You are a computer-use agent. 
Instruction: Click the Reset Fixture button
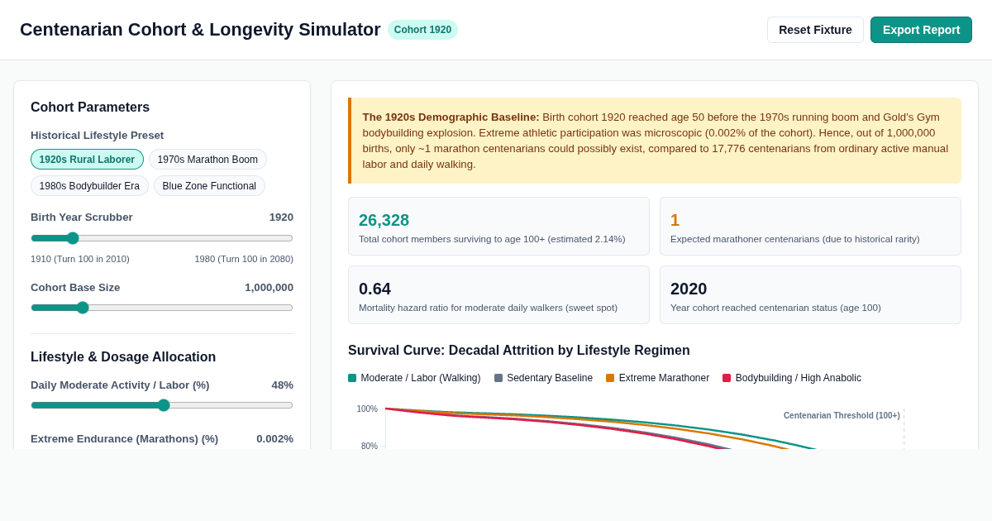815,30
